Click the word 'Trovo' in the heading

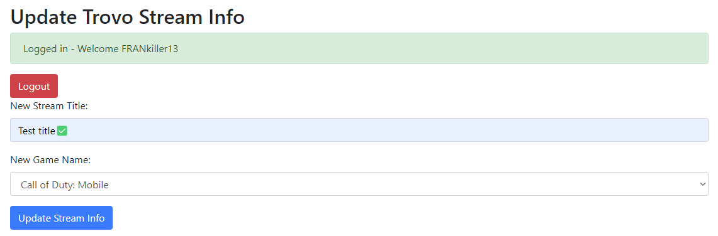(108, 18)
